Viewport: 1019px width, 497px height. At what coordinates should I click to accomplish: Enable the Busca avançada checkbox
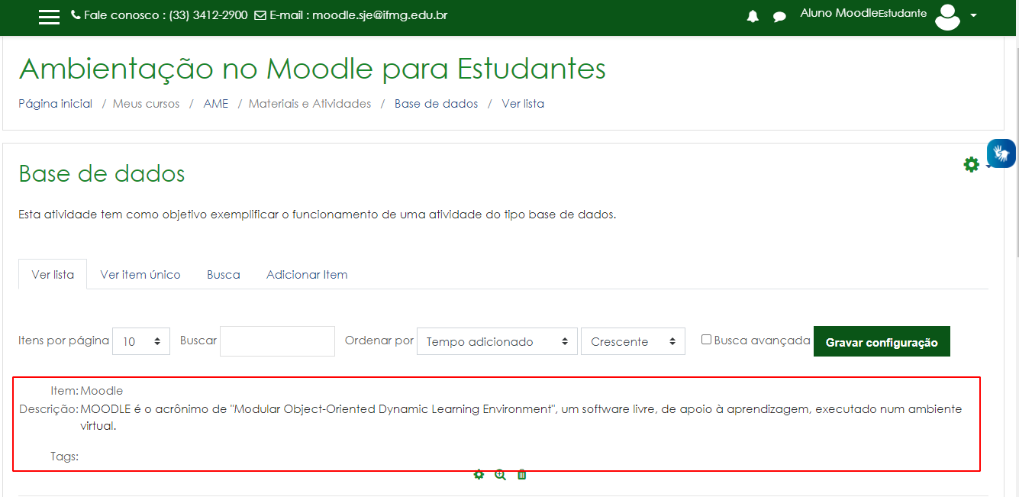coord(706,340)
